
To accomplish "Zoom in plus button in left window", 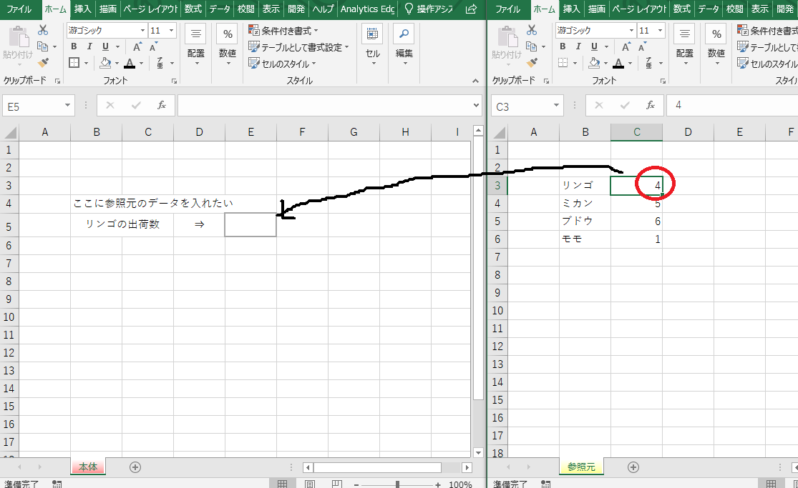I will point(438,485).
